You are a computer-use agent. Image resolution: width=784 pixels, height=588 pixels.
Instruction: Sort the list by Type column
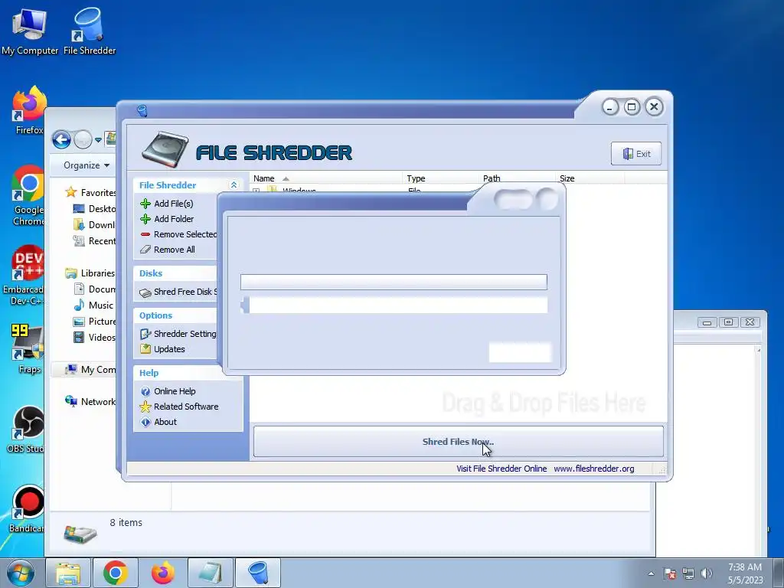[x=440, y=178]
